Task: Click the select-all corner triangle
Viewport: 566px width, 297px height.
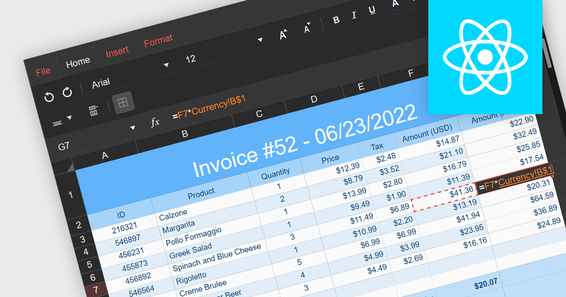Action: pyautogui.click(x=70, y=168)
